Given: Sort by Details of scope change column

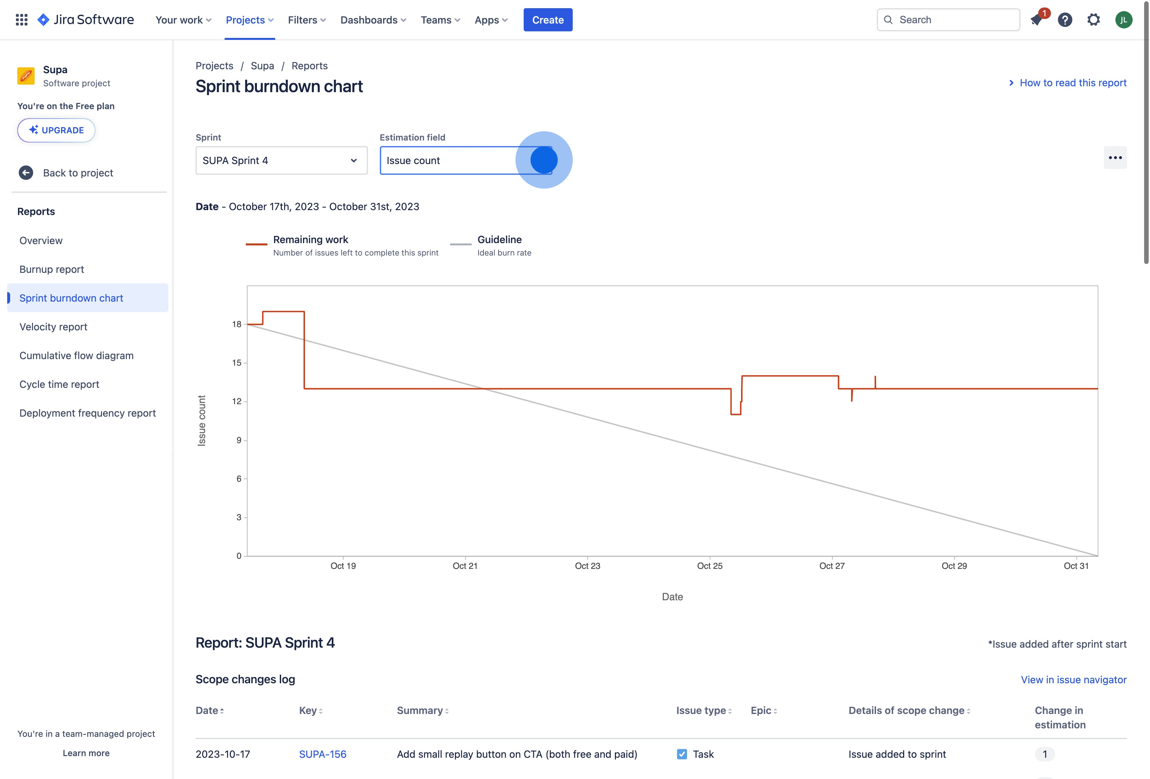Looking at the screenshot, I should [909, 710].
